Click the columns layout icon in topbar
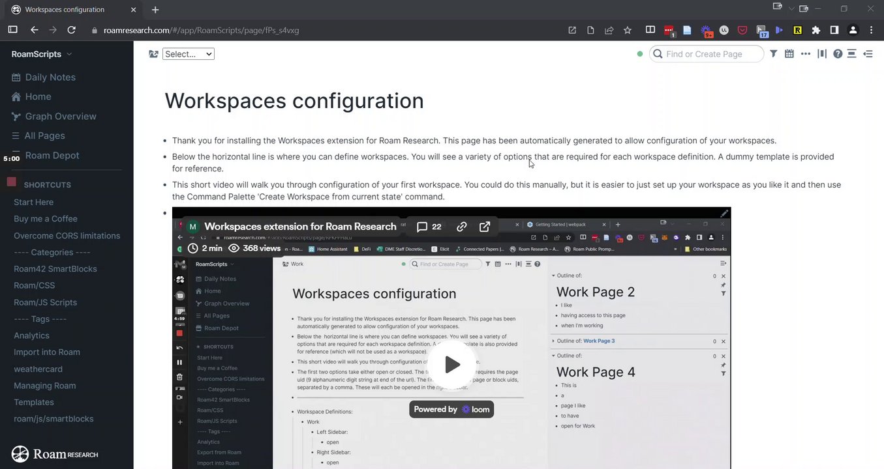The height and width of the screenshot is (469, 884). (822, 54)
